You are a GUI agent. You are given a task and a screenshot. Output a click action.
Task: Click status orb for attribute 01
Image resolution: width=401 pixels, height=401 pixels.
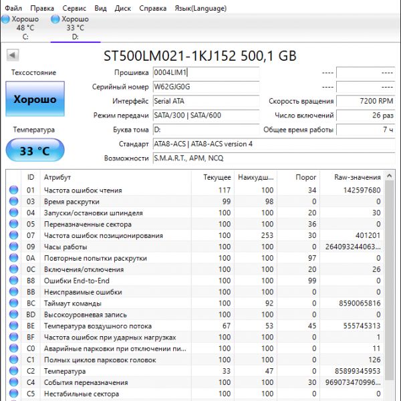click(13, 190)
